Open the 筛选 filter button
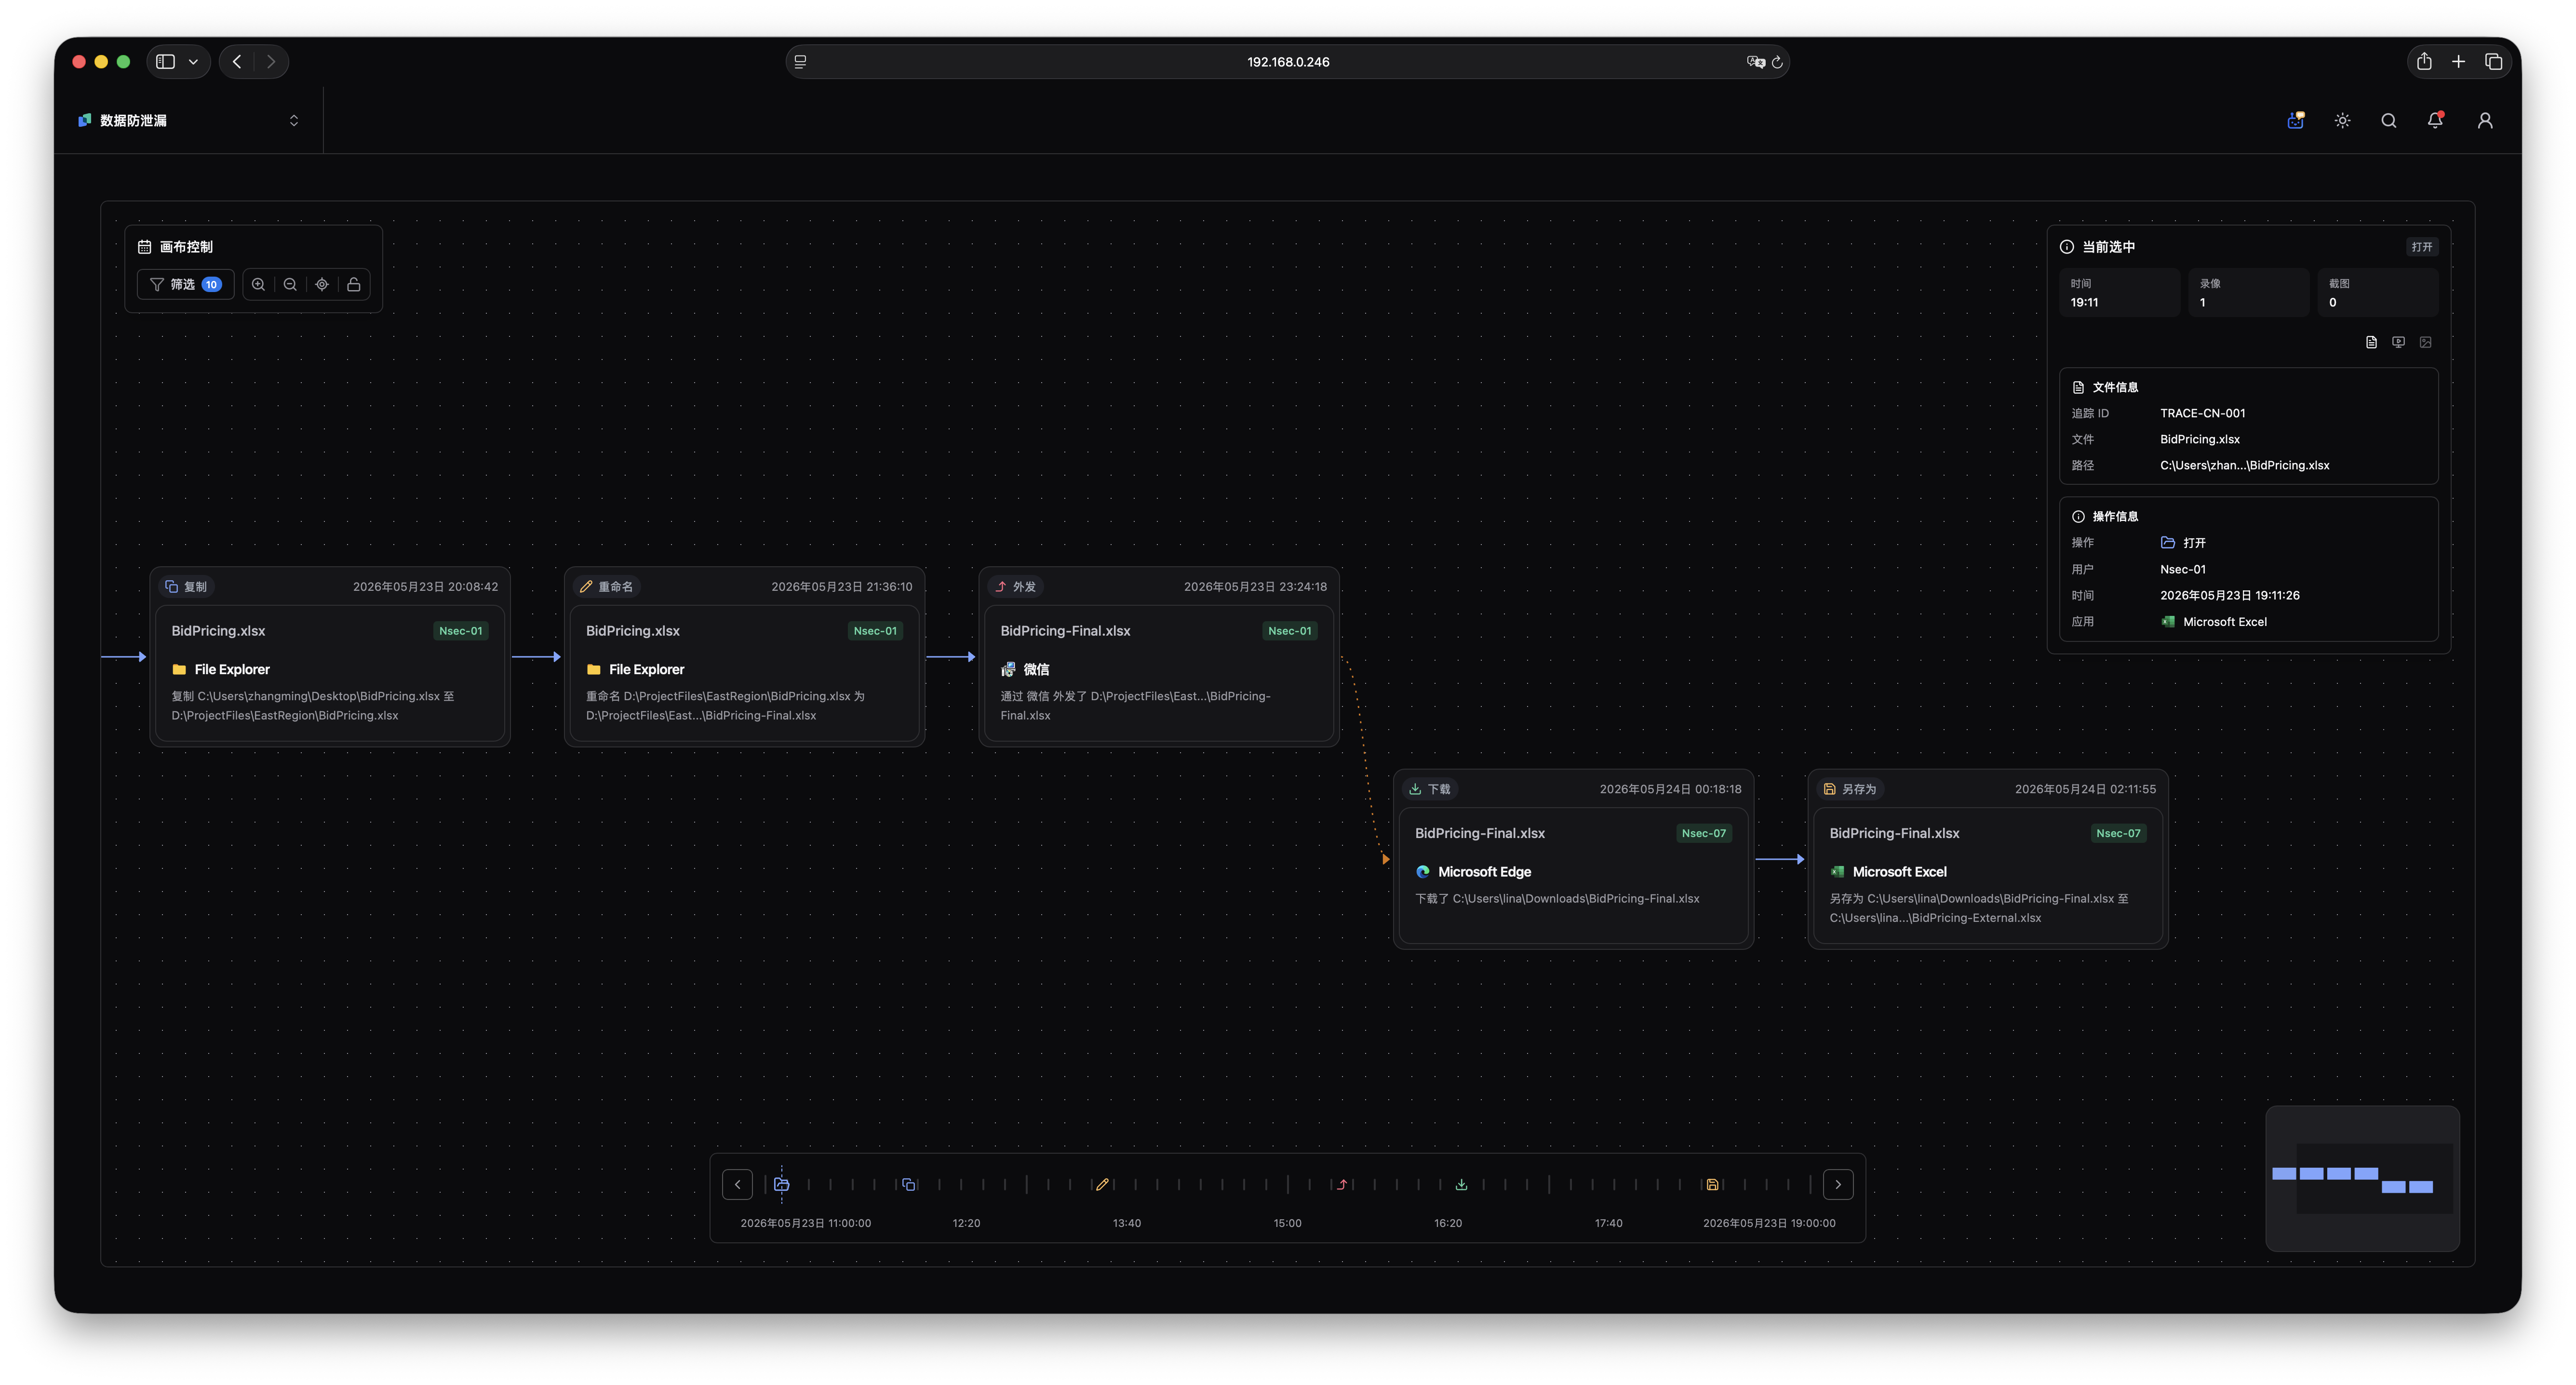The image size is (2576, 1385). coord(186,284)
